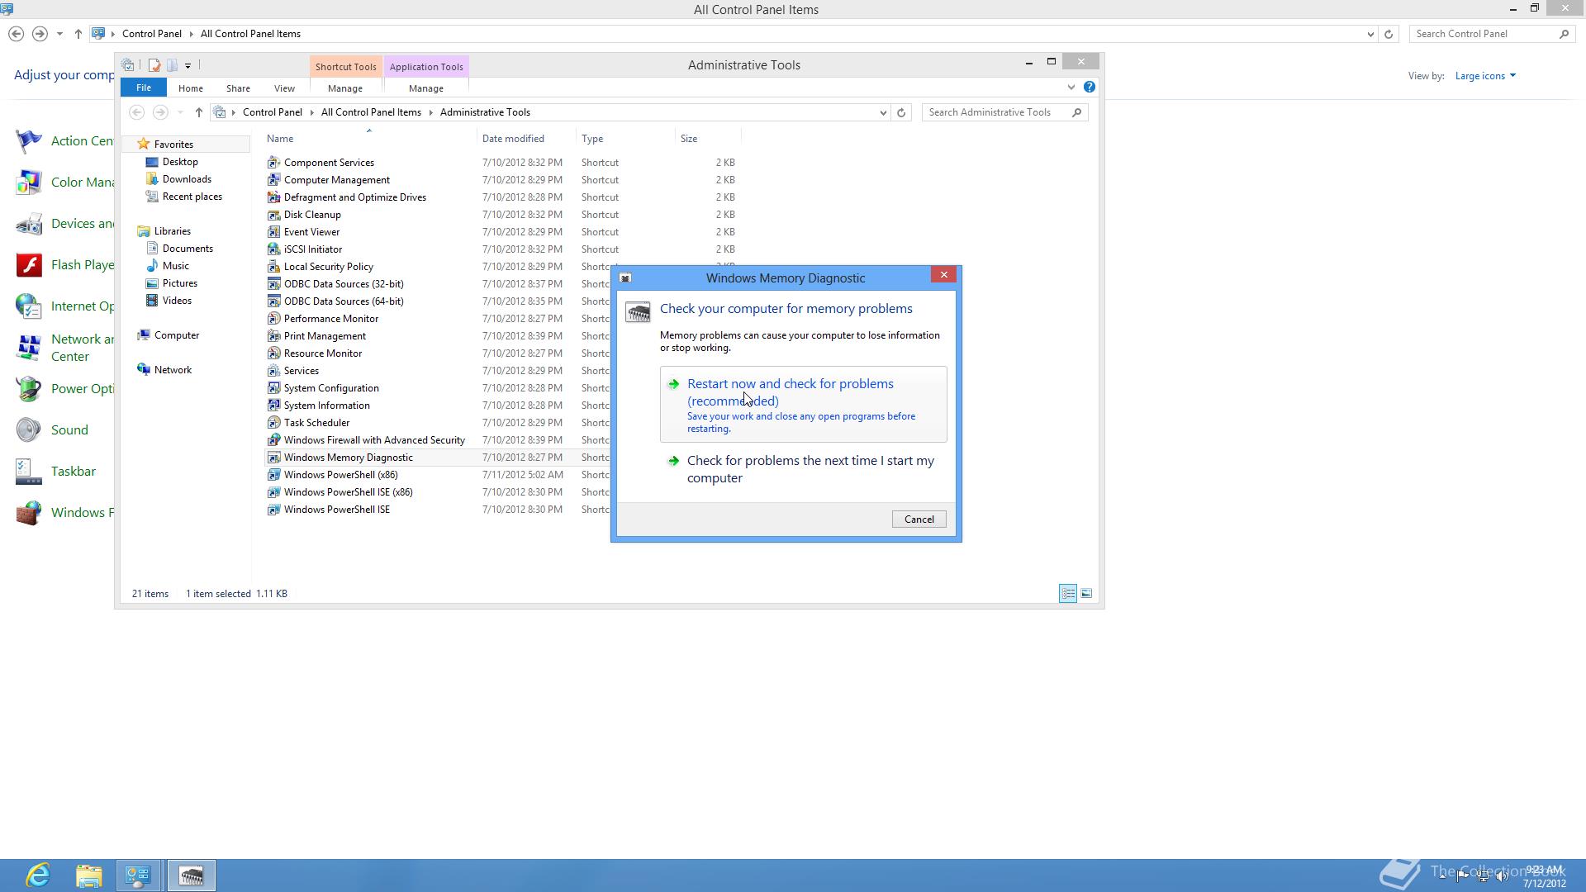Select Libraries in the navigation pane
The image size is (1586, 892).
coord(172,231)
